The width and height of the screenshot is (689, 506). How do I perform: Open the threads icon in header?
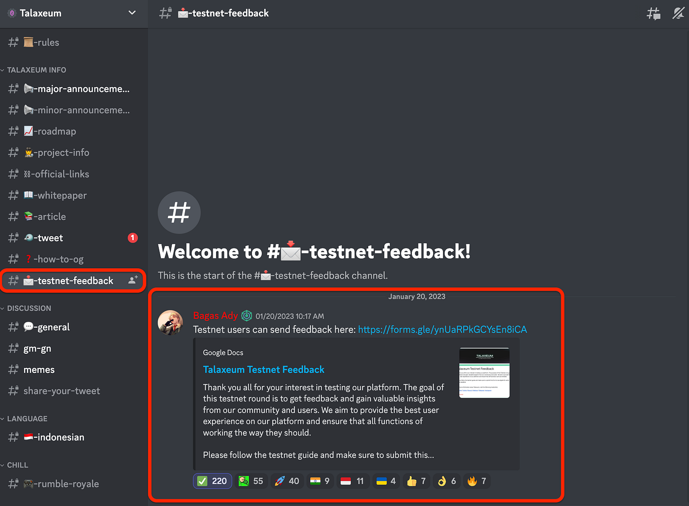point(654,13)
